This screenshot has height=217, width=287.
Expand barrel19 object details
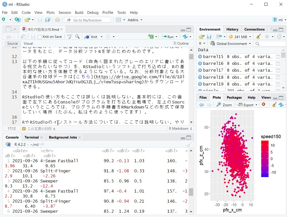click(x=200, y=84)
